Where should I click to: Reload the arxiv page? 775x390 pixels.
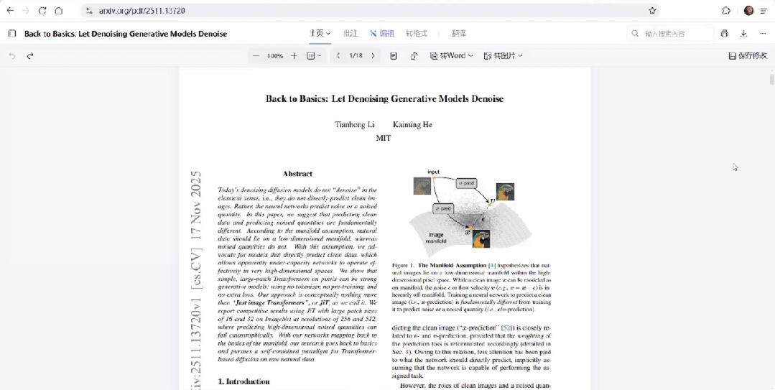click(x=42, y=11)
